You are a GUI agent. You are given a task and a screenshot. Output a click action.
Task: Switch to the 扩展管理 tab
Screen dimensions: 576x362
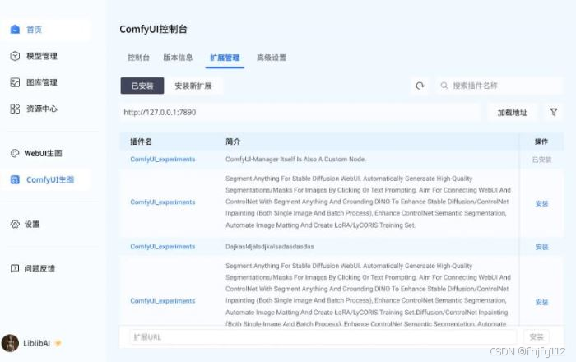pos(225,58)
